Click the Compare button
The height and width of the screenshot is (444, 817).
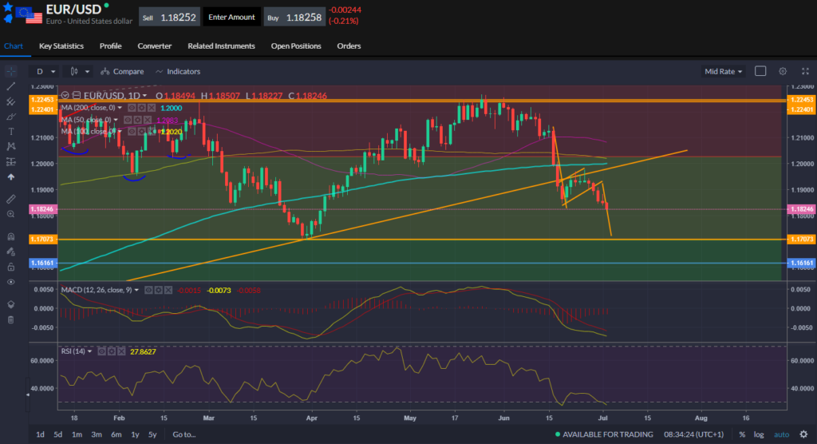coord(122,72)
